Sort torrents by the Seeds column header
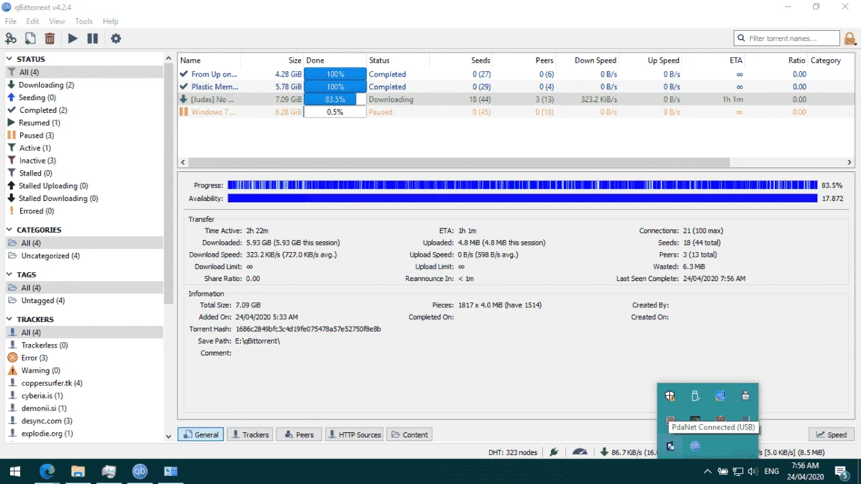The image size is (861, 484). [x=461, y=61]
